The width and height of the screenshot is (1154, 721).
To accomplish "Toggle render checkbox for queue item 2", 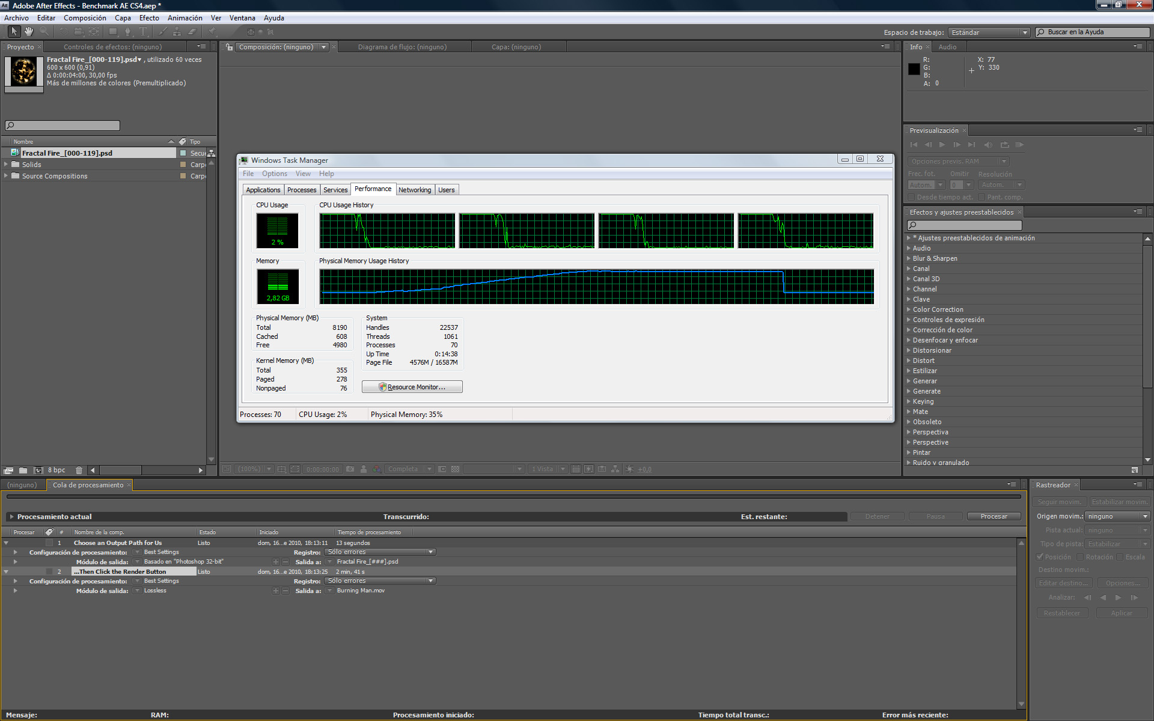I will (49, 571).
